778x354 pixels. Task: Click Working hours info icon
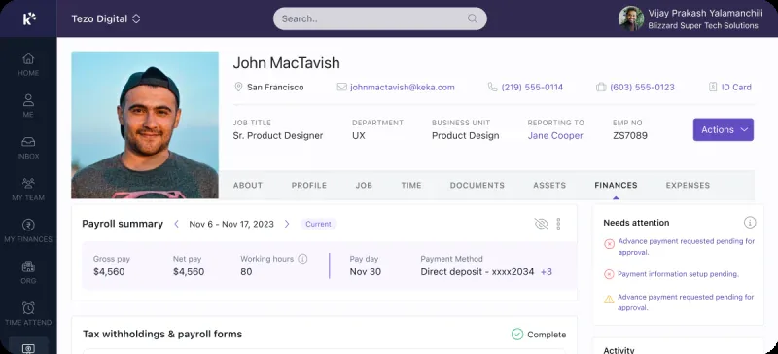coord(302,259)
